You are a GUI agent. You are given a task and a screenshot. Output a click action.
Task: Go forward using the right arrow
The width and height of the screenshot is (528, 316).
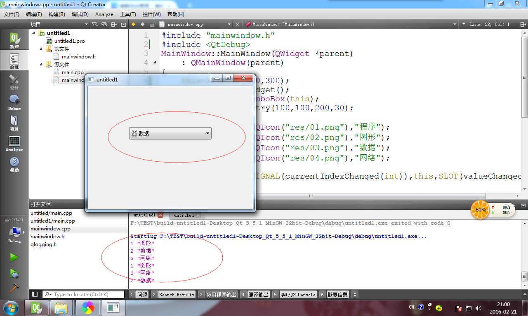point(143,24)
